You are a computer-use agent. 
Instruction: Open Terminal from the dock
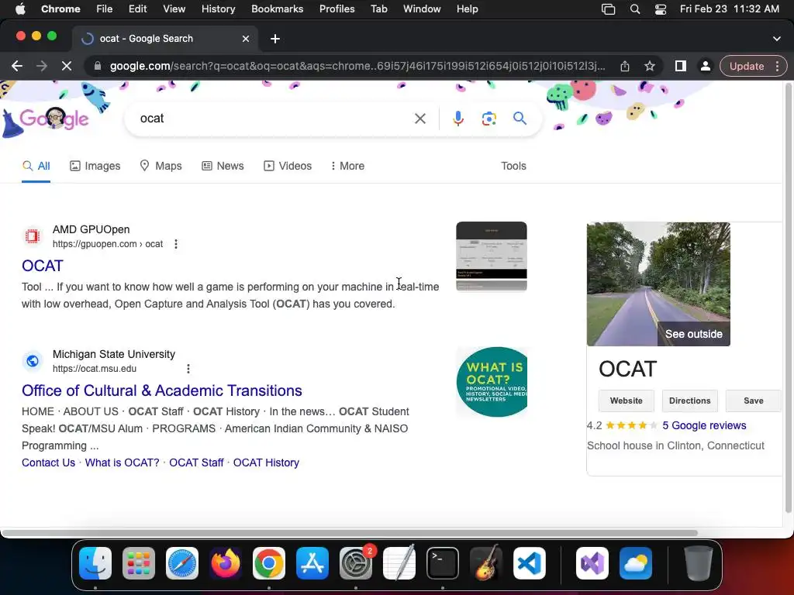tap(443, 563)
